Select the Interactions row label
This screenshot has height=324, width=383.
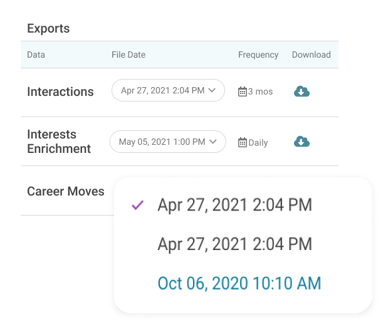pyautogui.click(x=60, y=91)
